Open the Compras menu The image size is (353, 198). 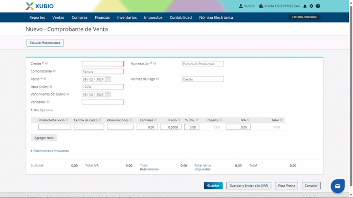(x=79, y=17)
